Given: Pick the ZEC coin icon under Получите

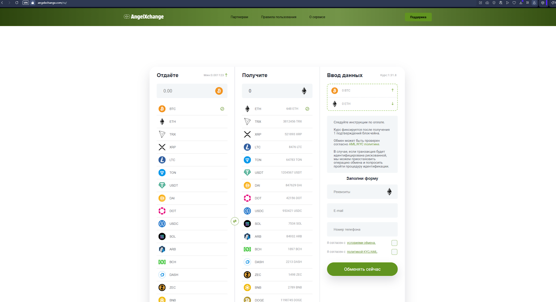Looking at the screenshot, I should click(x=247, y=275).
